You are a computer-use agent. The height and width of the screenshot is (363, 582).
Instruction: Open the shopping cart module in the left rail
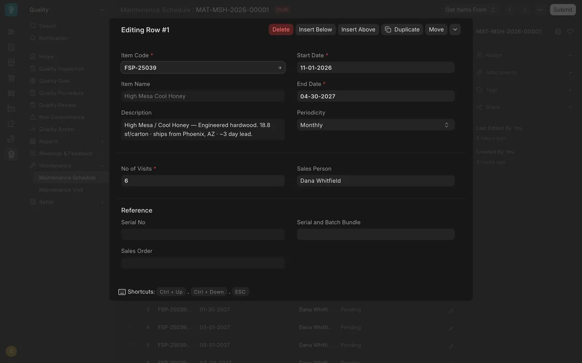(11, 78)
